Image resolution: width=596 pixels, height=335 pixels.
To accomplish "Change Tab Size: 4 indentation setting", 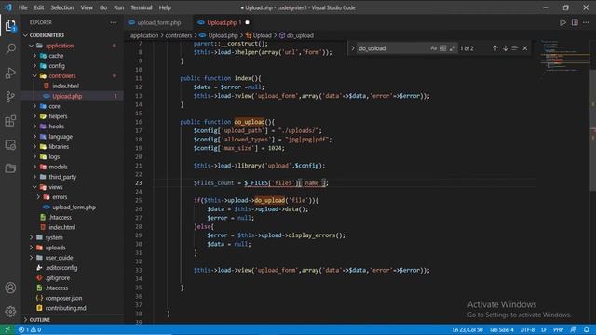I will 501,329.
